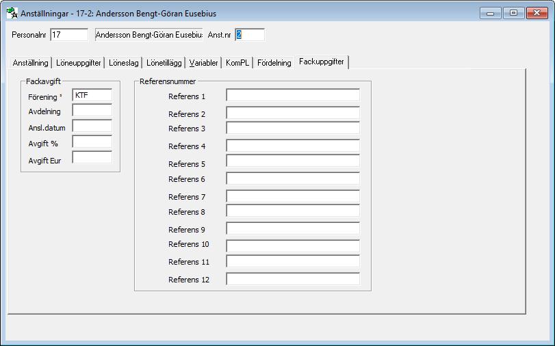
Task: Click the employee name field Andersson Bengt-Göran
Action: click(149, 35)
